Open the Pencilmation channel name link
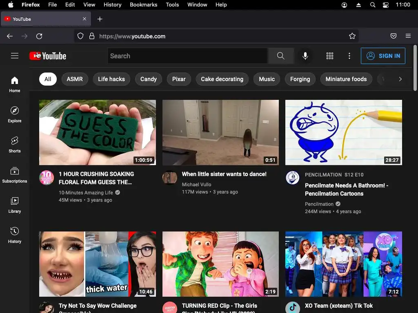This screenshot has width=418, height=313. pos(319,204)
